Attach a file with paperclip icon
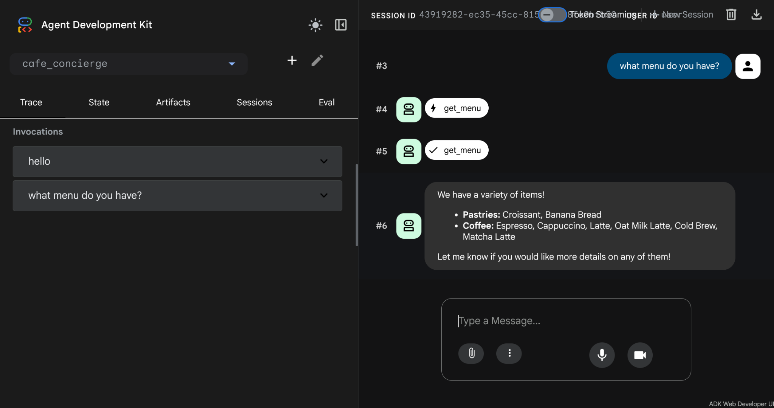Viewport: 774px width, 408px height. click(471, 353)
